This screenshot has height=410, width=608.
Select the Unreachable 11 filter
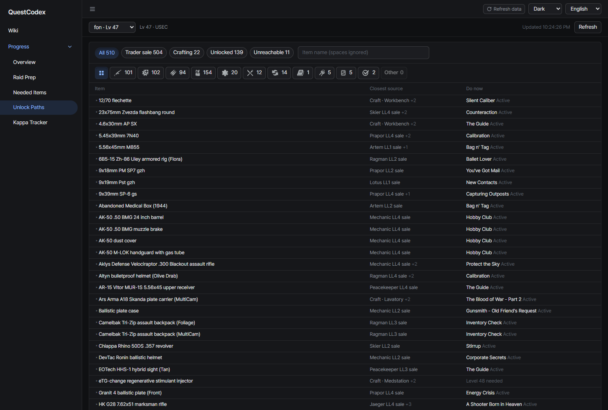[x=272, y=52]
